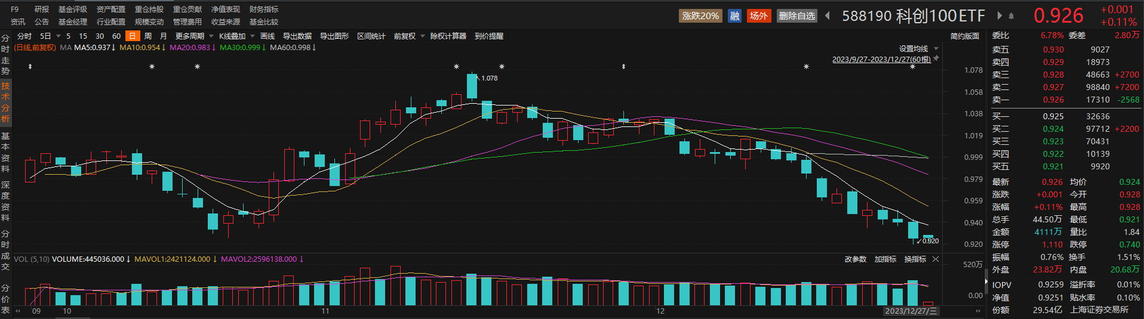Image resolution: width=1144 pixels, height=319 pixels.
Task: Expand the K线叠加 dropdown
Action: (x=236, y=36)
